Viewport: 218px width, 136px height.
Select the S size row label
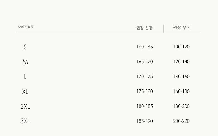tap(25, 47)
